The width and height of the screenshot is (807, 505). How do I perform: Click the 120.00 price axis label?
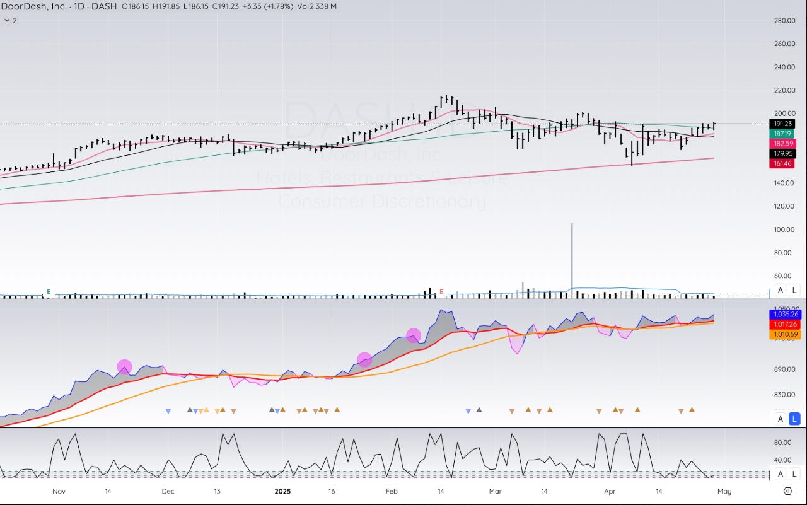pyautogui.click(x=784, y=206)
